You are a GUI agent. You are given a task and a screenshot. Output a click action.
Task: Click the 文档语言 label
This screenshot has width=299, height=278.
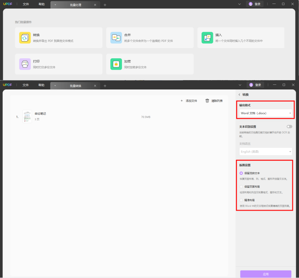point(245,144)
